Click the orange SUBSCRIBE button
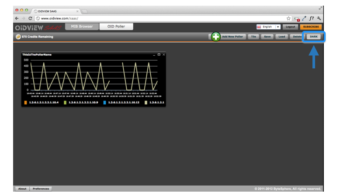 point(311,27)
